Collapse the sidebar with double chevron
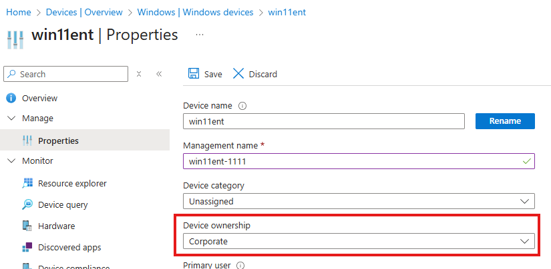The image size is (551, 269). click(x=159, y=74)
